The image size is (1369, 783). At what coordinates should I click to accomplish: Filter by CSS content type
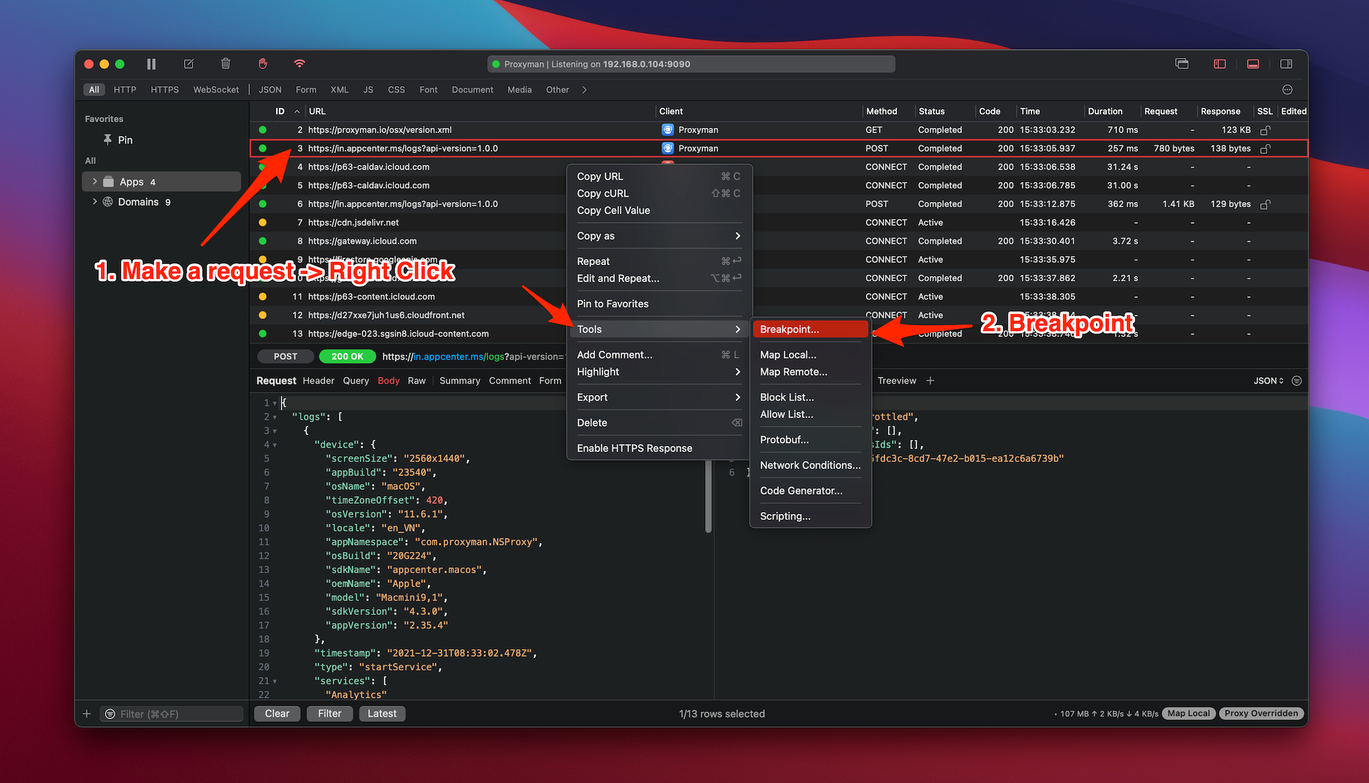396,89
